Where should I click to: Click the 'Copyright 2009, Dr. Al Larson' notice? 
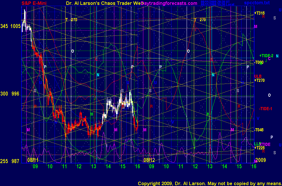(210, 183)
